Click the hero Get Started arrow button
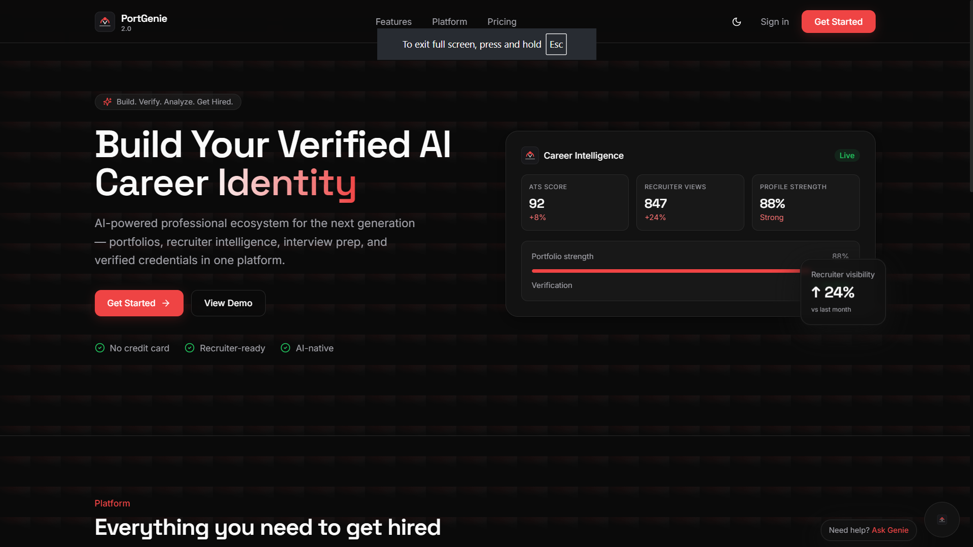This screenshot has height=547, width=973. (x=139, y=303)
